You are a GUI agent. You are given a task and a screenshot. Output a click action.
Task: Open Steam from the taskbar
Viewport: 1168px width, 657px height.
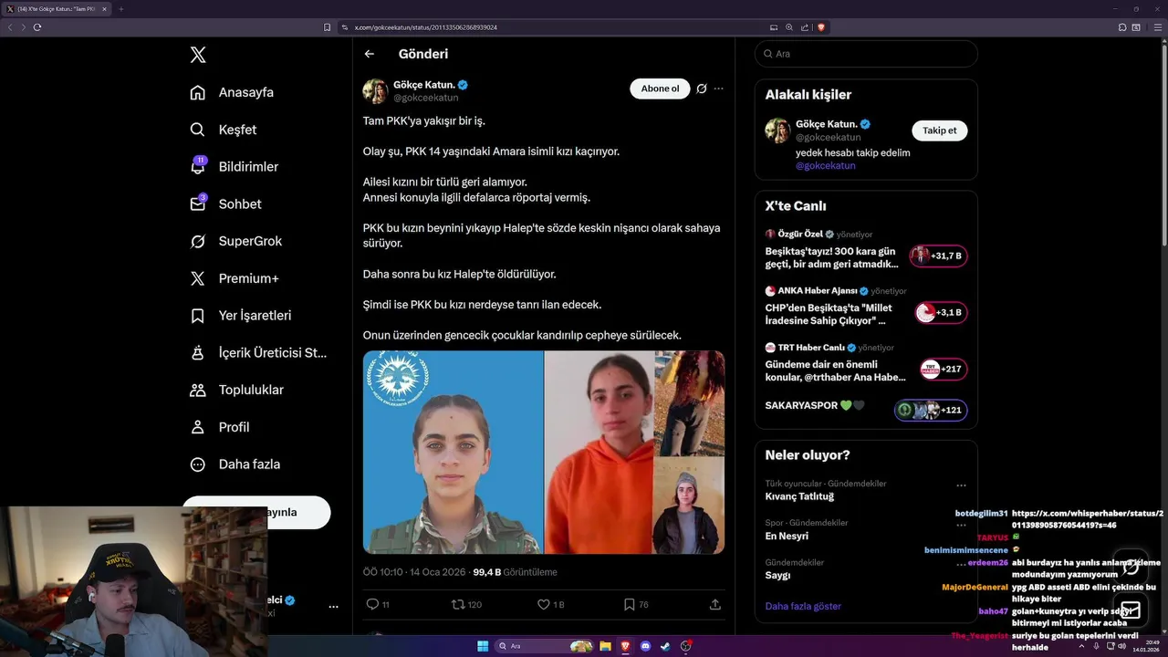click(665, 646)
